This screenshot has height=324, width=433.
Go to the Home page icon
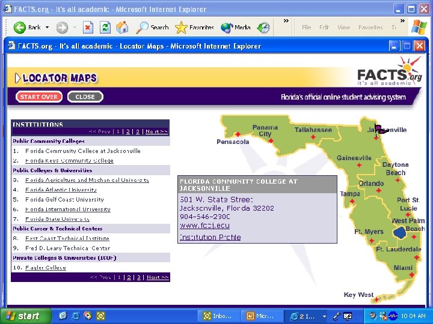pyautogui.click(x=122, y=28)
